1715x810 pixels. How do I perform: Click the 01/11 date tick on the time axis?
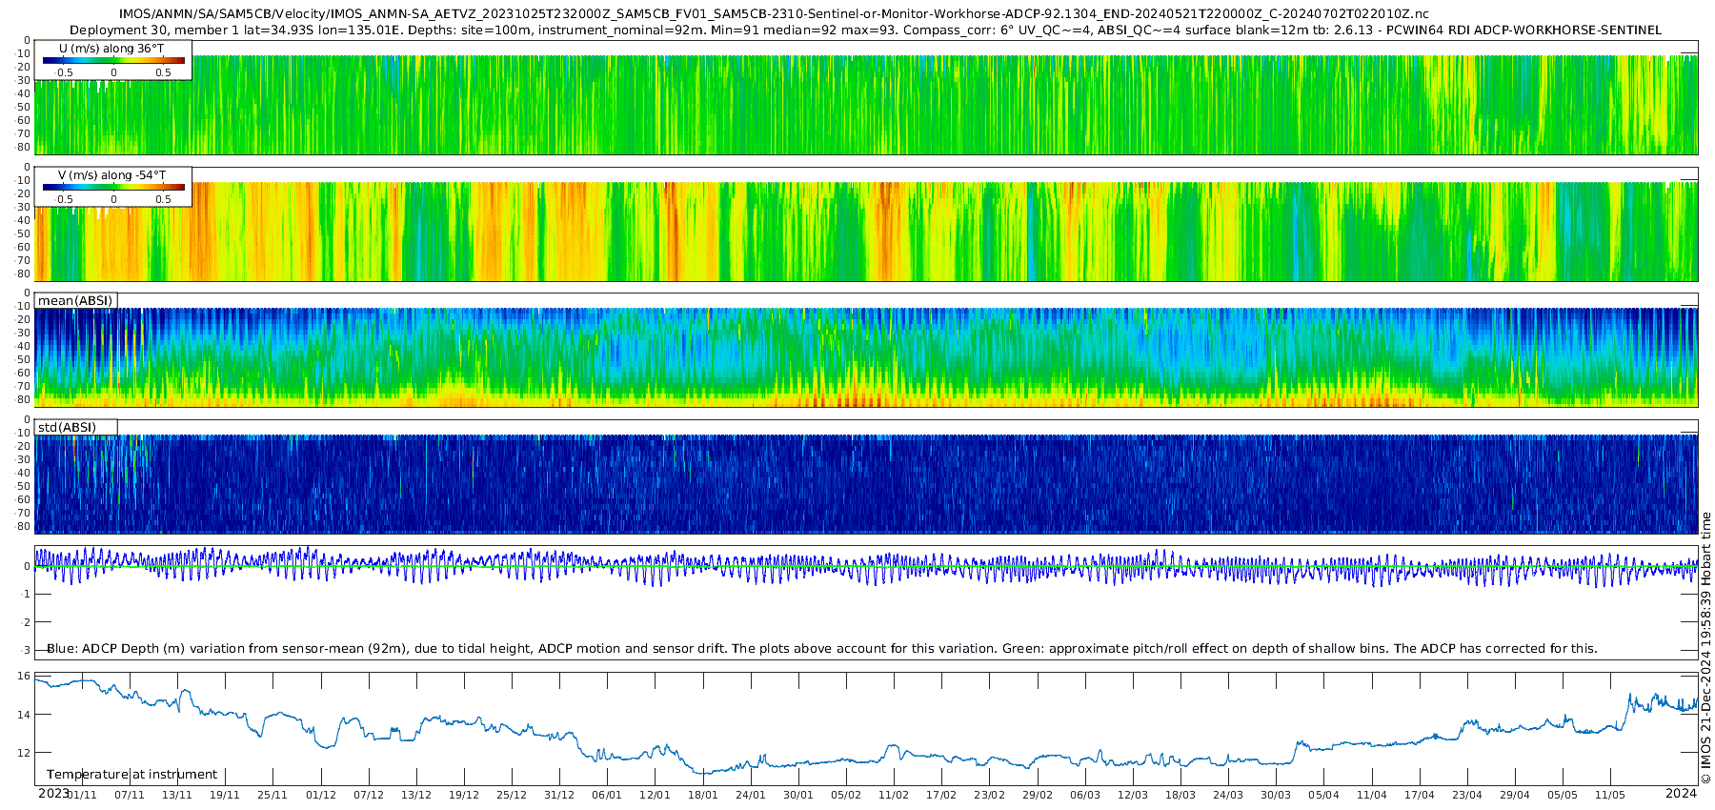pos(81,795)
